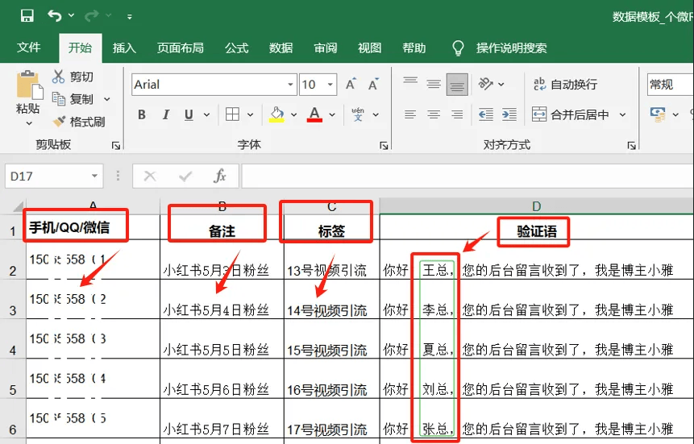This screenshot has width=694, height=444.
Task: Click the Save icon in title bar
Action: click(x=27, y=16)
